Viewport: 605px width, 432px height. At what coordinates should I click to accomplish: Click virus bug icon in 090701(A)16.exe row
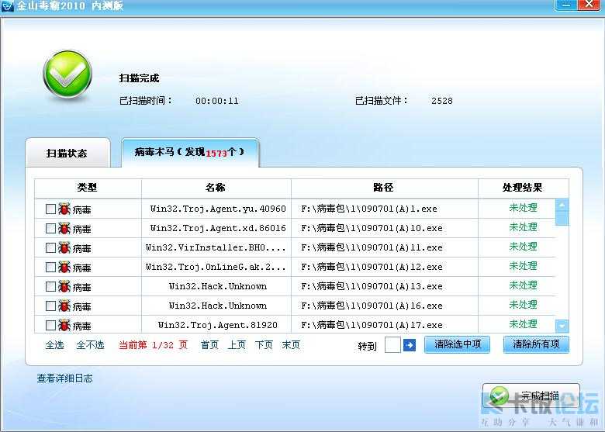click(x=64, y=306)
